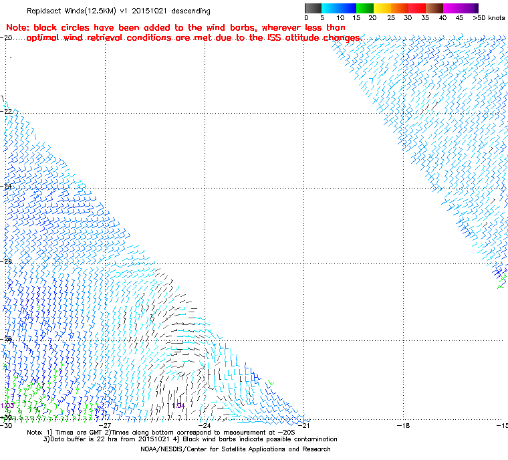Click the purple 1:03 time marker
508x460 pixels.
(7, 406)
